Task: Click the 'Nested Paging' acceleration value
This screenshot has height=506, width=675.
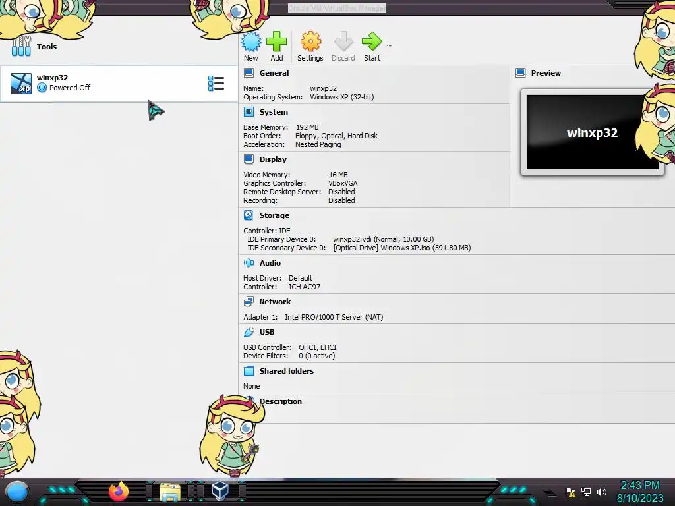Action: pyautogui.click(x=318, y=144)
